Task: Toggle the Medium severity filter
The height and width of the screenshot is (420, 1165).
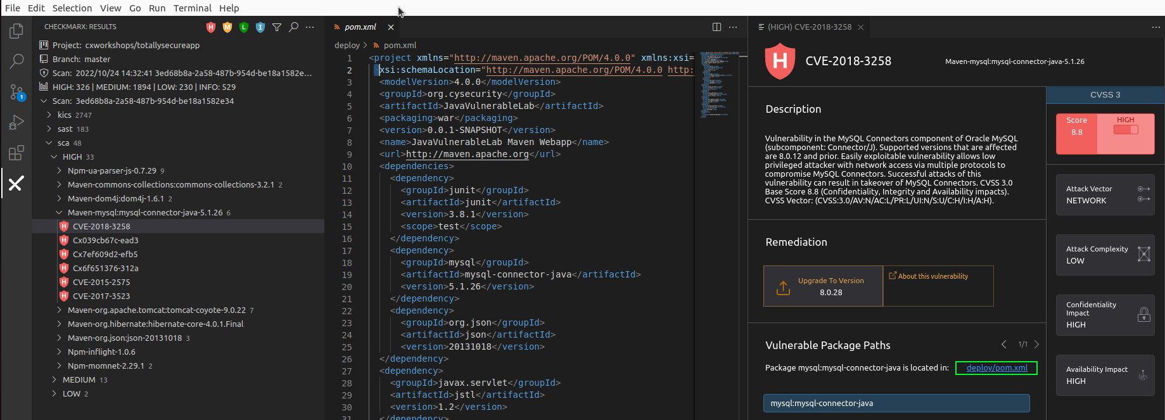Action: click(227, 27)
